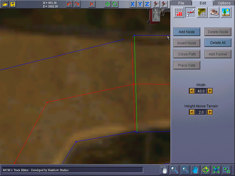Toggle the Z axis constraint

coord(147,4)
